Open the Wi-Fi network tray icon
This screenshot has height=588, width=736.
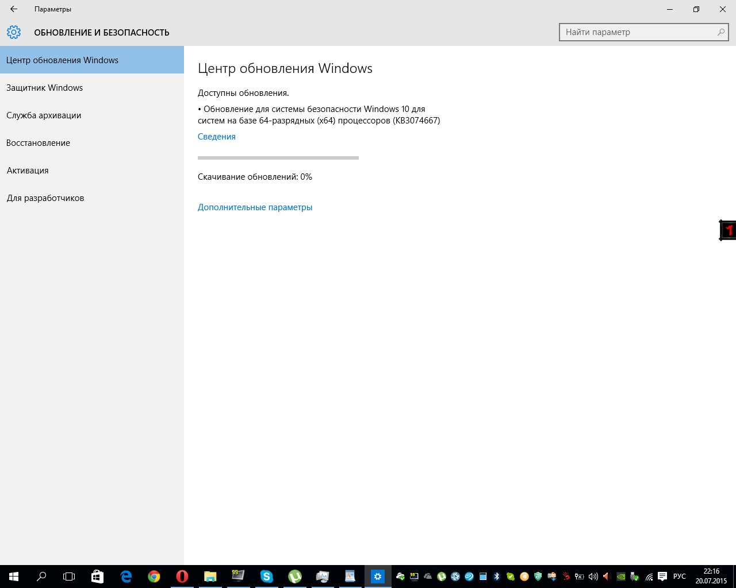click(649, 577)
